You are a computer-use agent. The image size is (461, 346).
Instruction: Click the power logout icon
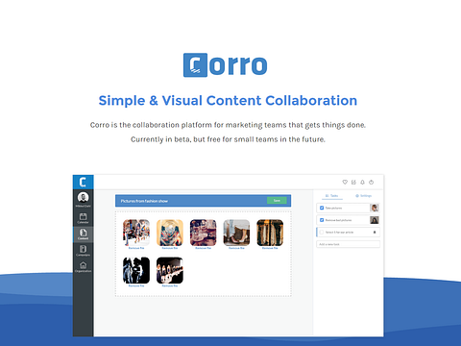pos(372,182)
